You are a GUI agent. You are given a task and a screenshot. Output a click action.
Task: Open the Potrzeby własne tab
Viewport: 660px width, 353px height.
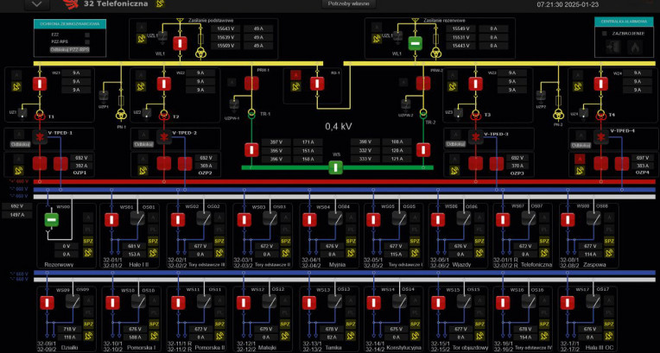coord(346,4)
